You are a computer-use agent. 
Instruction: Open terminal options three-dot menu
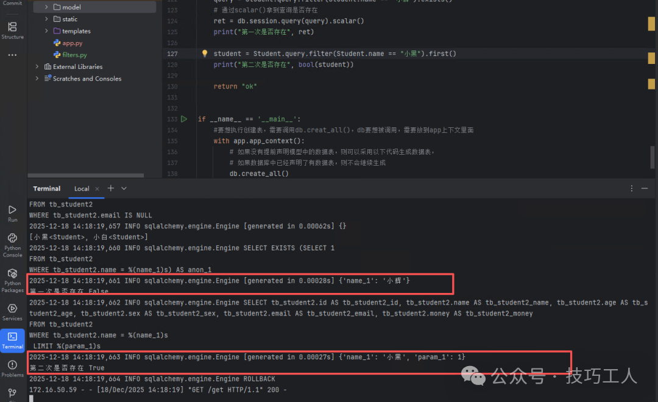click(x=631, y=188)
